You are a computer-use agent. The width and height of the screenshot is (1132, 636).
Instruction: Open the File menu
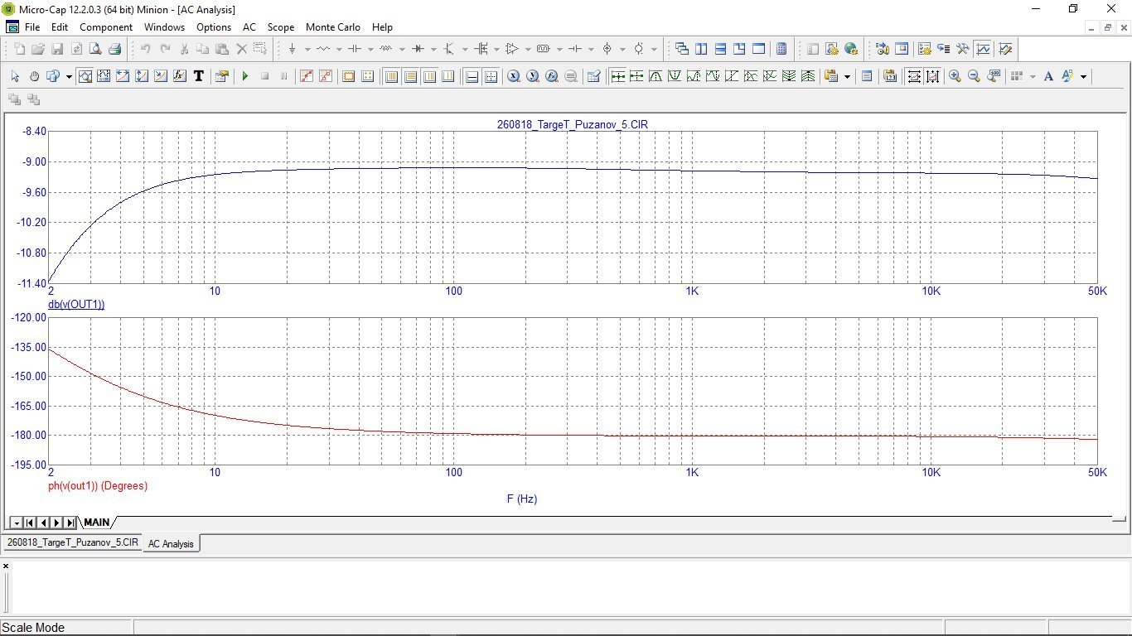[x=32, y=27]
